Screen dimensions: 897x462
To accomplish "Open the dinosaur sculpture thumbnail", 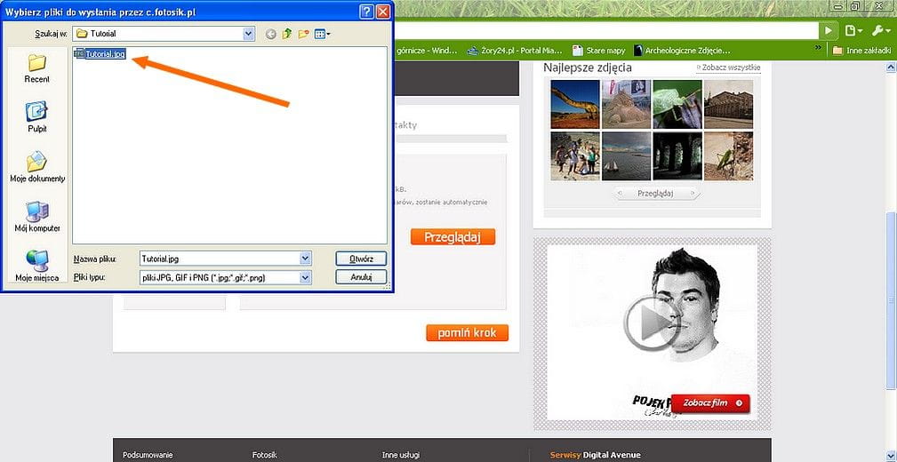I will click(x=575, y=103).
